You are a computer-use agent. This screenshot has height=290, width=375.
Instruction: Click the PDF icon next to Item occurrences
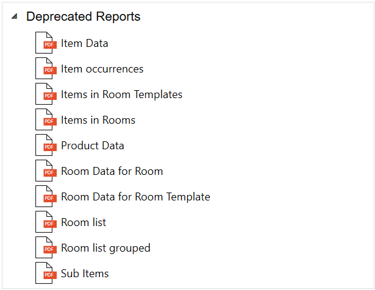pos(45,69)
